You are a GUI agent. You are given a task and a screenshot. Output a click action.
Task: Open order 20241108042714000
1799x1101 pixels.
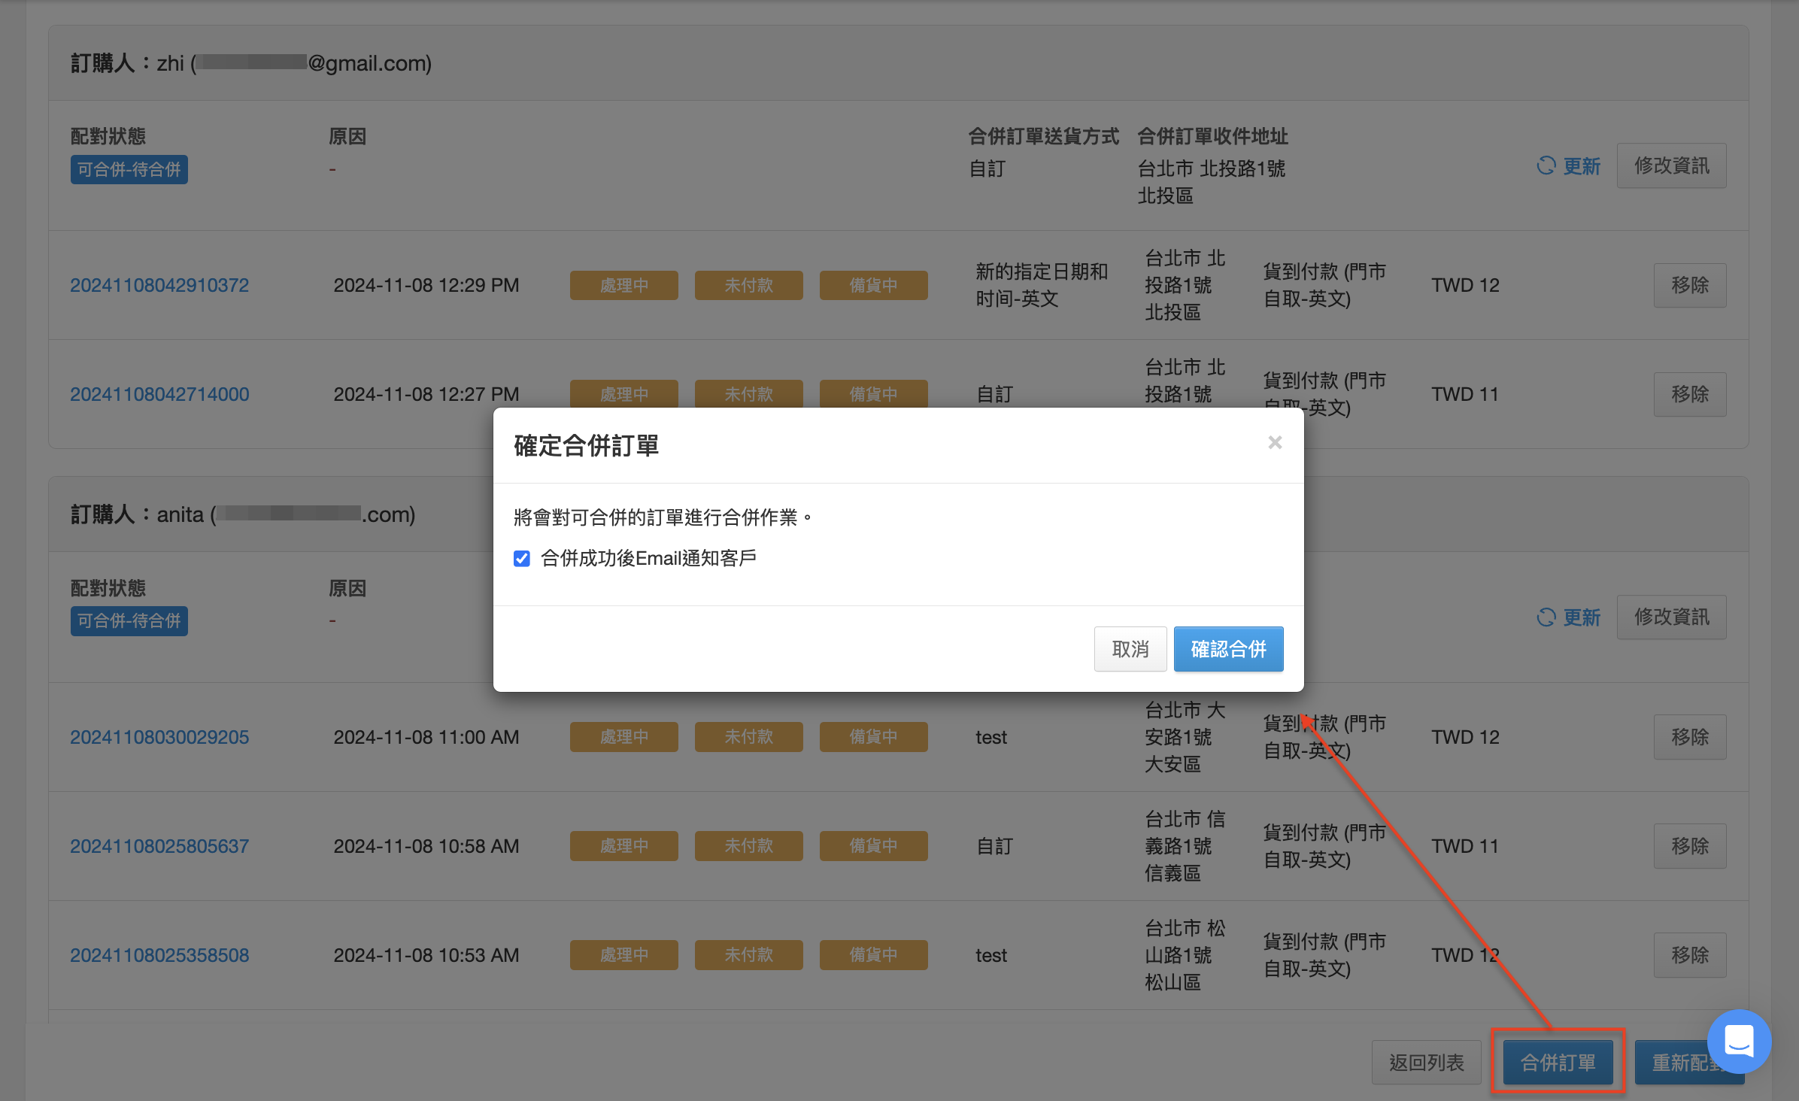(x=159, y=394)
